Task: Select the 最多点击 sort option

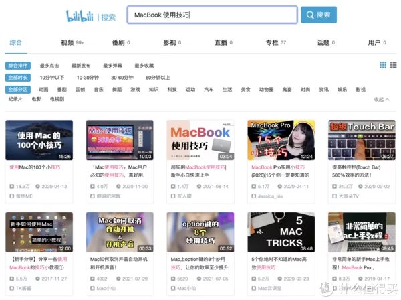Action: [49, 66]
